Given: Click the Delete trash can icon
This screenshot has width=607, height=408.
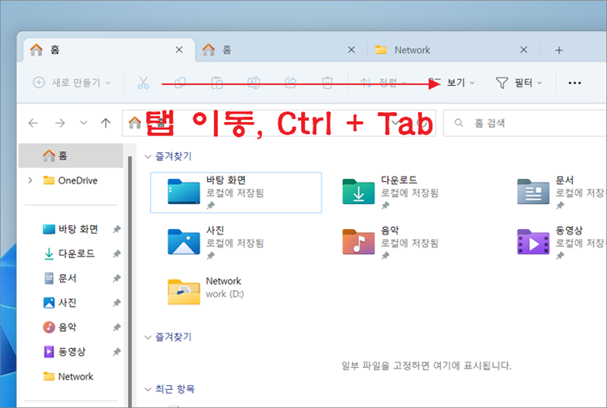Looking at the screenshot, I should pyautogui.click(x=328, y=83).
